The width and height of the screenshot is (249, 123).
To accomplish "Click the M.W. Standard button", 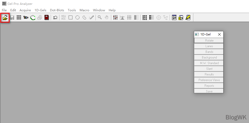I will click(209, 63).
